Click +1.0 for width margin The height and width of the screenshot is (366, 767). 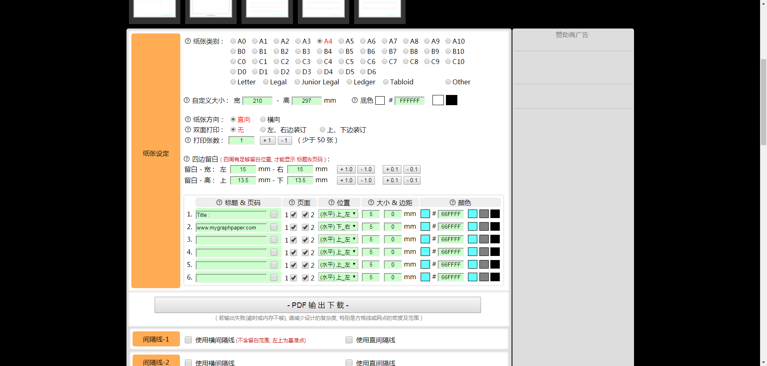pos(346,169)
